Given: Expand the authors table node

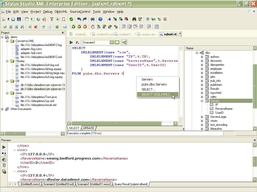Looking at the screenshot, I should 202,57.
